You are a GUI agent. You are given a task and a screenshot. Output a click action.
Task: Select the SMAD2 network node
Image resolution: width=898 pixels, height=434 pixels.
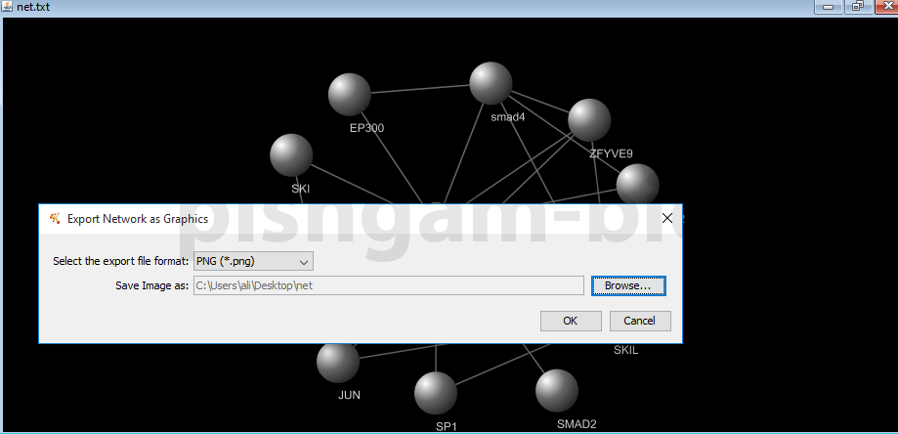[556, 389]
